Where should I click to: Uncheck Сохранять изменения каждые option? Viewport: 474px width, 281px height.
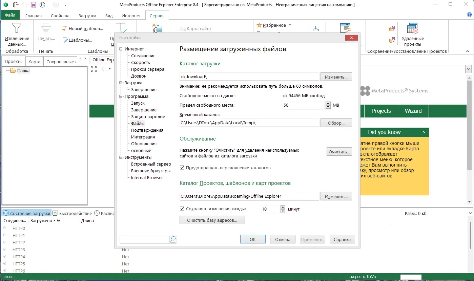[182, 208]
